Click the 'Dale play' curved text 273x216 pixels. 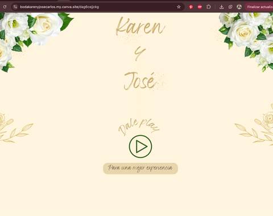point(139,127)
